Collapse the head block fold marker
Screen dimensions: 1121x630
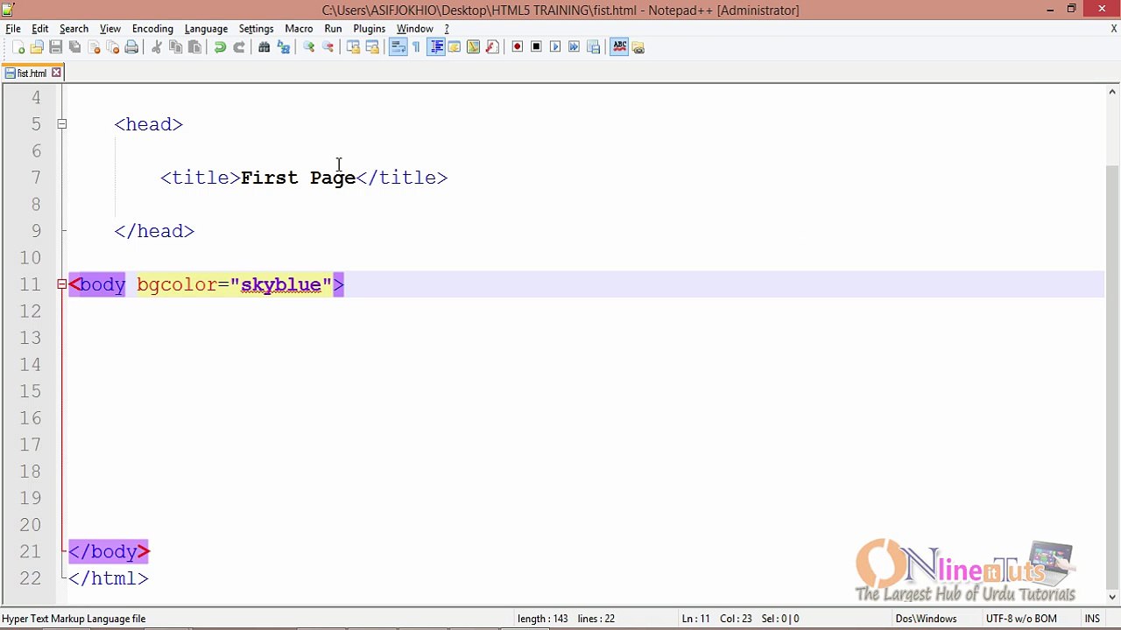tap(62, 124)
